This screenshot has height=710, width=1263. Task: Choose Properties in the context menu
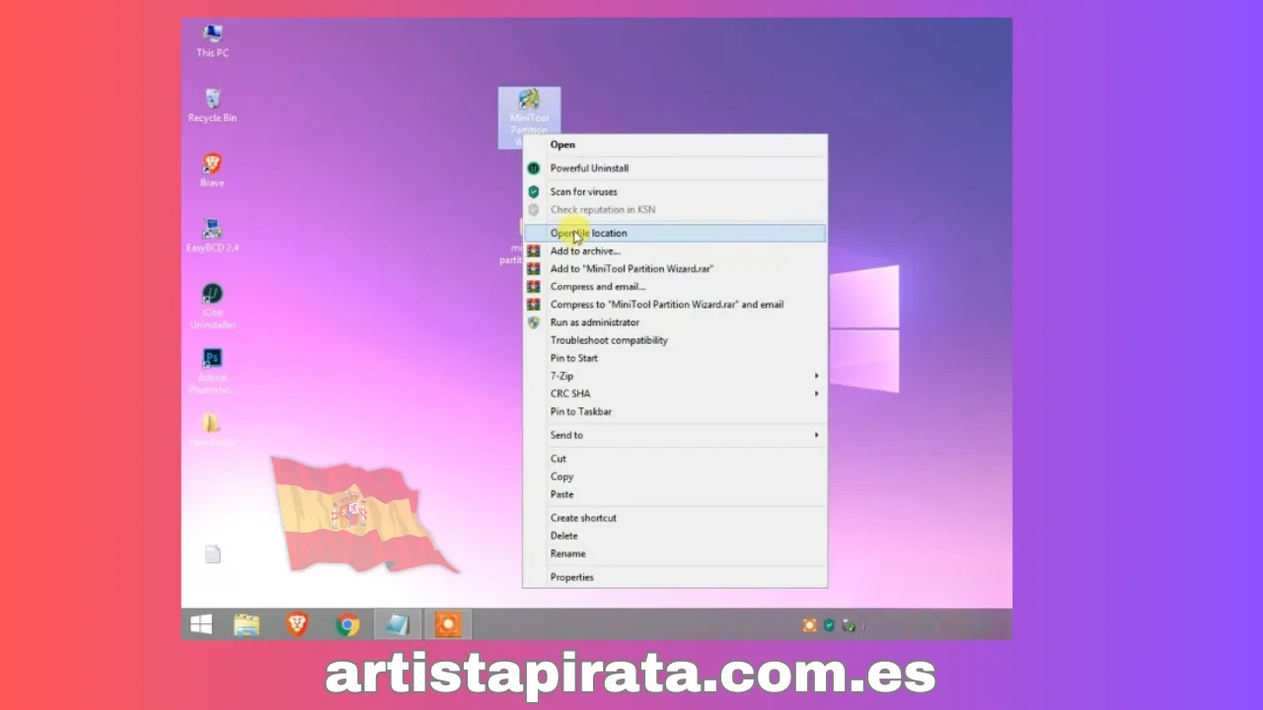(675, 577)
